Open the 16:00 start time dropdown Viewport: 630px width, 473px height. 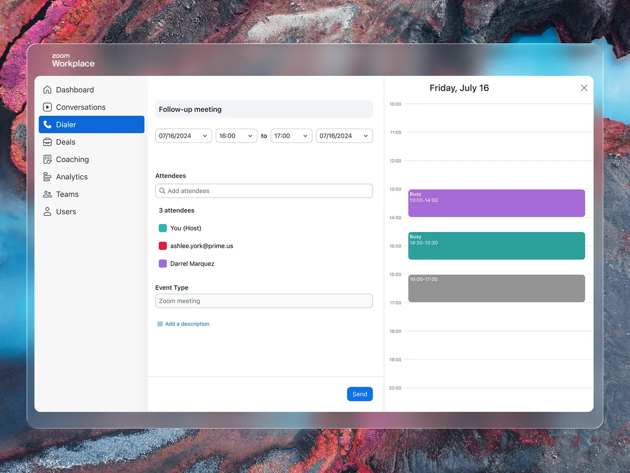click(236, 136)
